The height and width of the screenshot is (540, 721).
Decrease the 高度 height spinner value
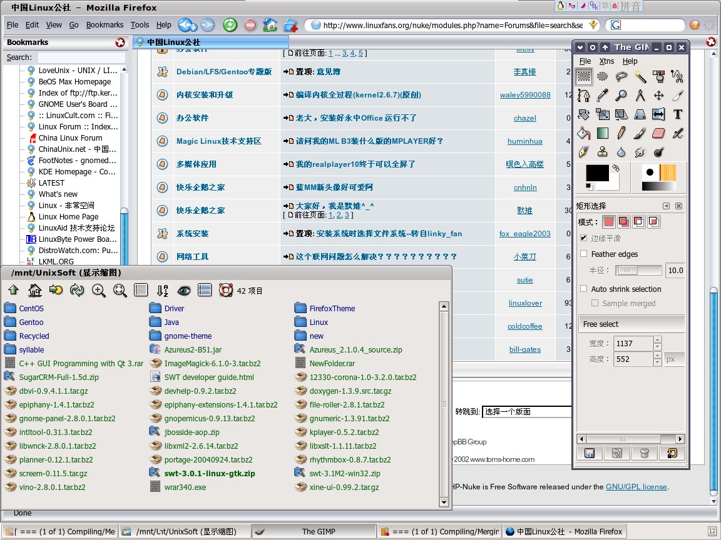pyautogui.click(x=658, y=362)
